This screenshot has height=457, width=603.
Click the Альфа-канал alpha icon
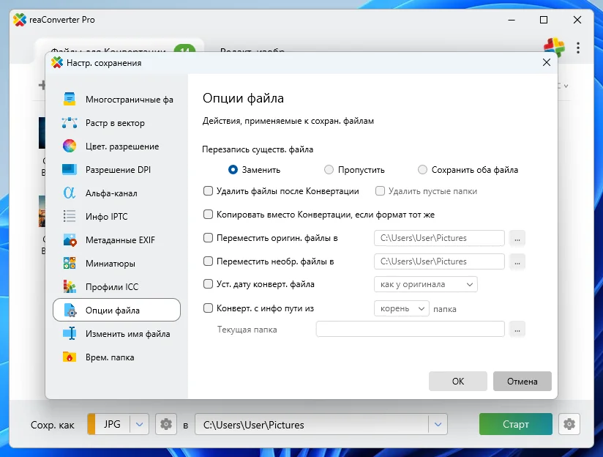70,193
